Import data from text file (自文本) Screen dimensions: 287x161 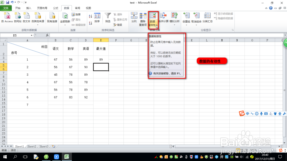(26, 17)
